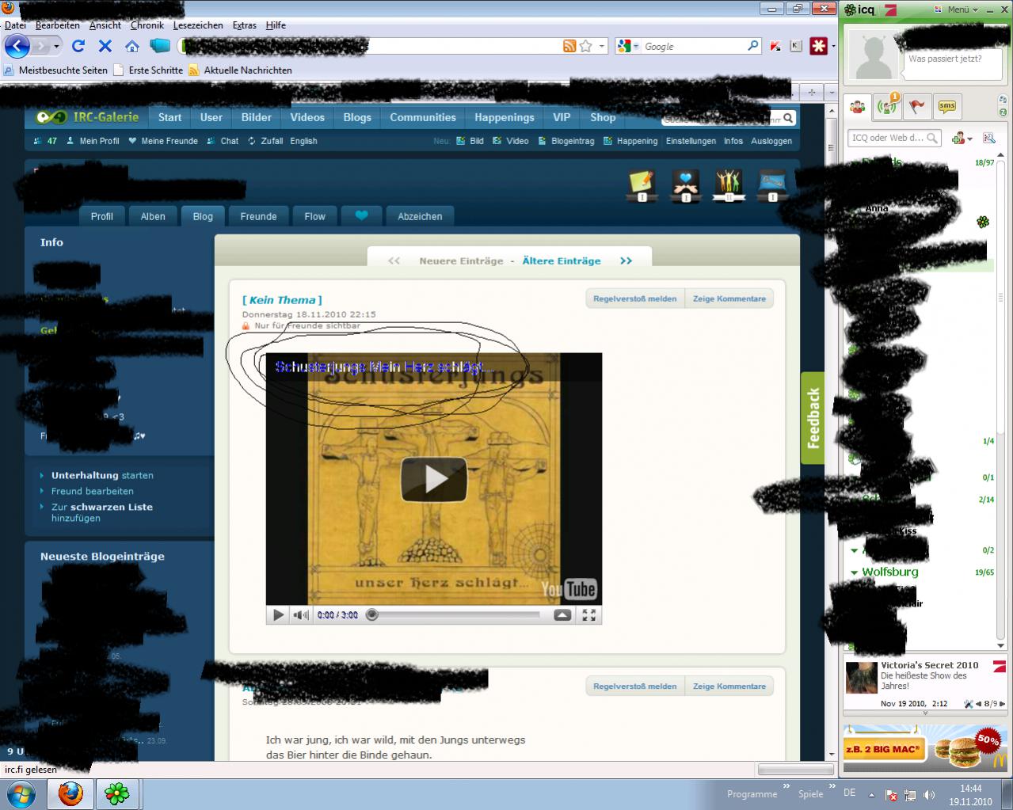1013x810 pixels.
Task: Play the video with the large center button
Action: click(x=433, y=479)
